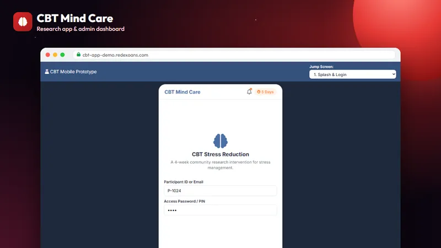Minimize the browser window with yellow button
The image size is (441, 248).
tap(55, 55)
